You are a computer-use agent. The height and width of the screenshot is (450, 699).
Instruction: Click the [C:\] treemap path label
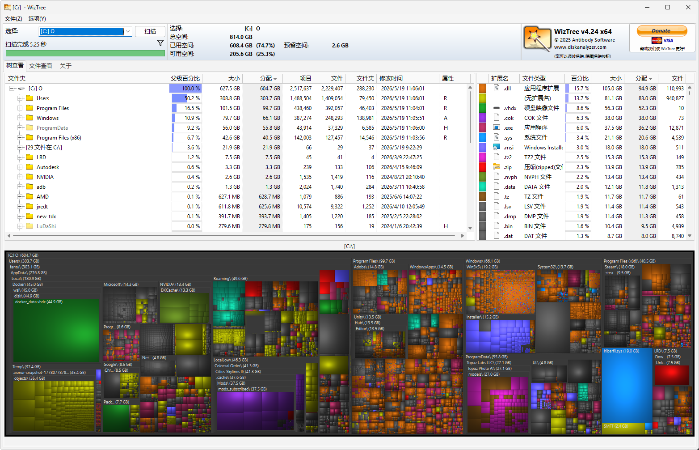(349, 246)
